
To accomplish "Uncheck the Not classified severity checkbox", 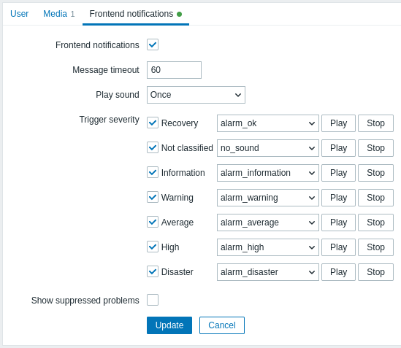I will [153, 147].
